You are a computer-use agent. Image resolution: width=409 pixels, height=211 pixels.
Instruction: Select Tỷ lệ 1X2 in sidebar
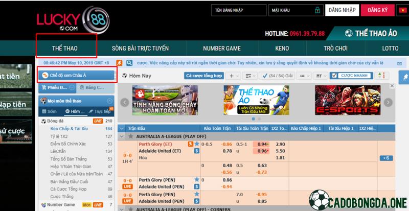pos(59,136)
